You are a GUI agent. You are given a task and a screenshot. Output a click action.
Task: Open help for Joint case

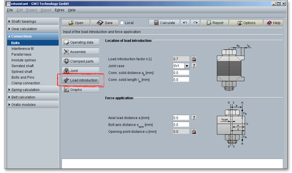[x=194, y=66]
